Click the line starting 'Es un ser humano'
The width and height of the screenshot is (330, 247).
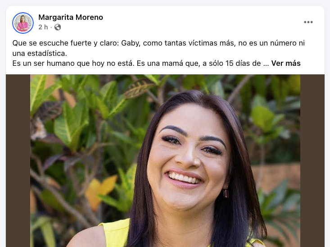tap(140, 63)
